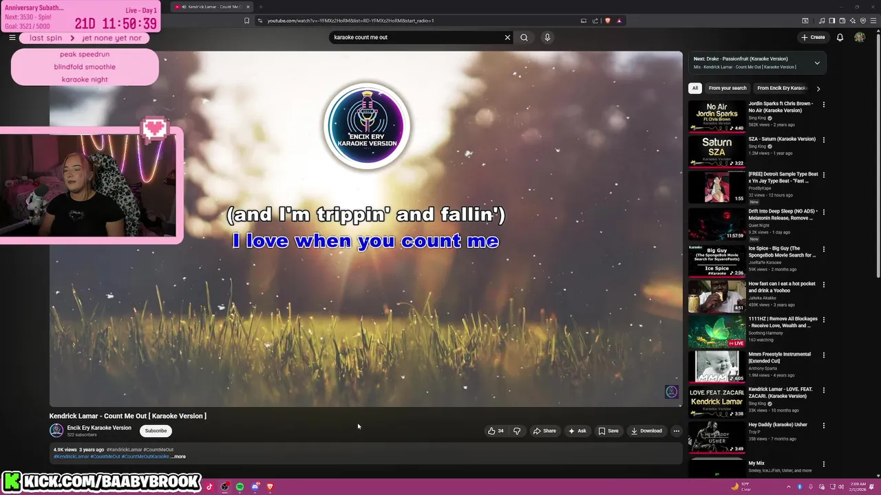Select the From Encik Ery Karaoke chip
881x495 pixels.
[x=782, y=88]
